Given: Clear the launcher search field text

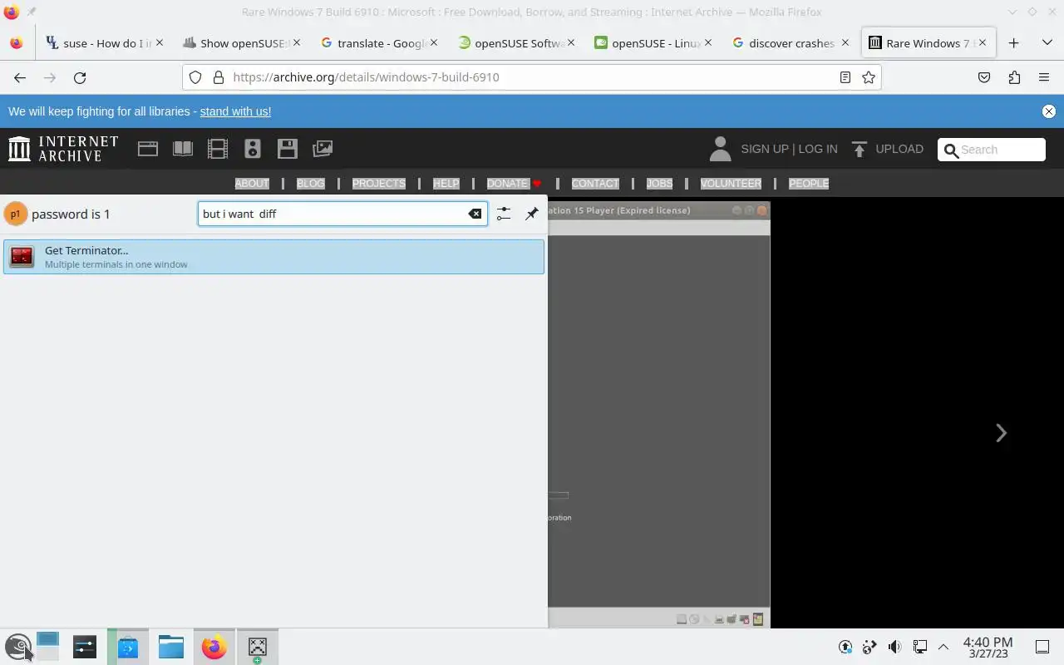Looking at the screenshot, I should 475,214.
